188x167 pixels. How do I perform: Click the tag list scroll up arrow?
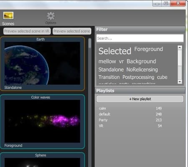(180, 48)
